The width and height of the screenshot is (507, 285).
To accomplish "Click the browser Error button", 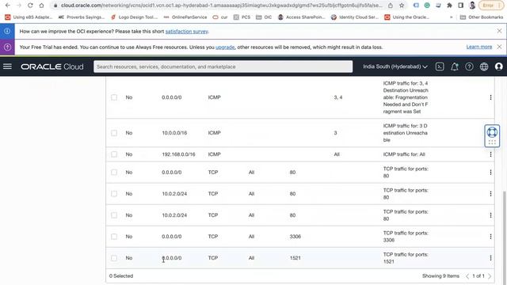I will click(x=490, y=6).
